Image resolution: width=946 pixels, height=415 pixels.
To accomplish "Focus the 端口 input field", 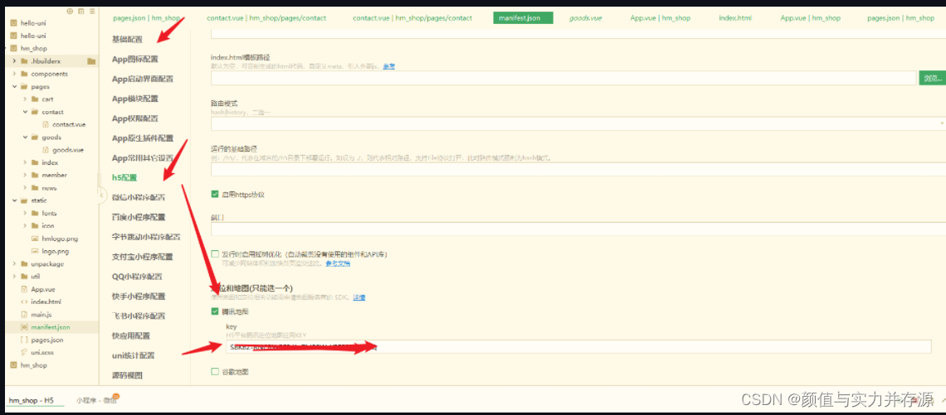I will tap(578, 229).
